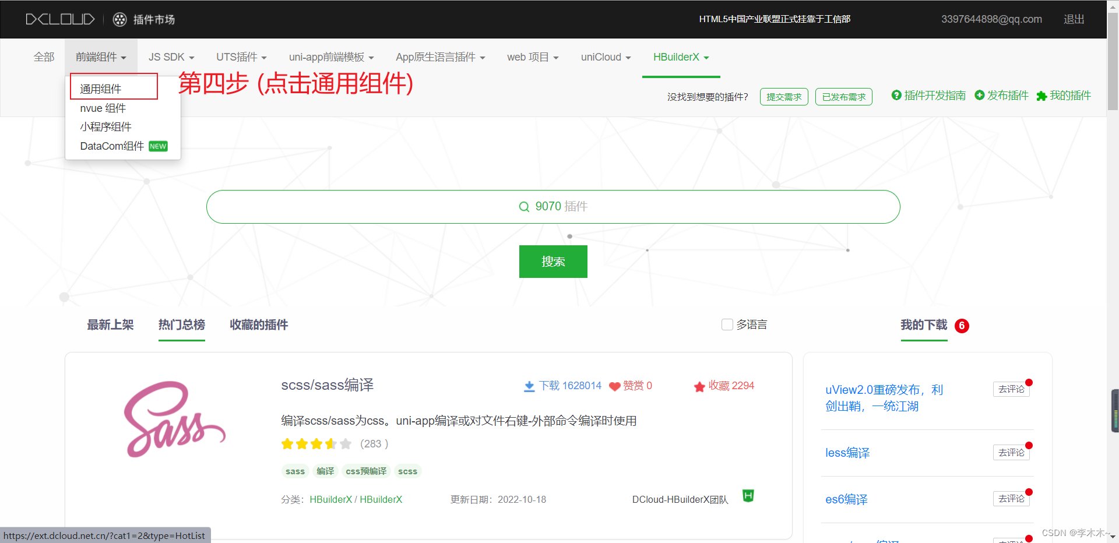
Task: Click the red star 收藏 icon
Action: tap(699, 386)
